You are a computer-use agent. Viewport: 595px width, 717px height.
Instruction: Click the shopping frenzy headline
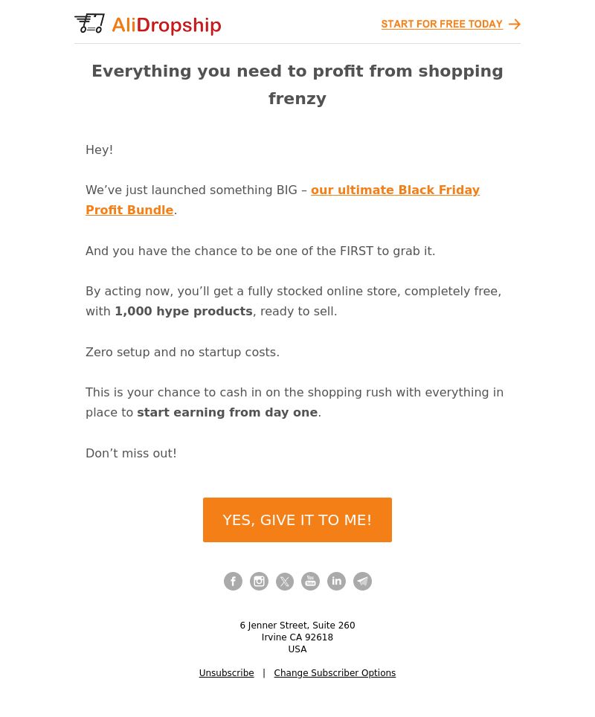coord(297,85)
